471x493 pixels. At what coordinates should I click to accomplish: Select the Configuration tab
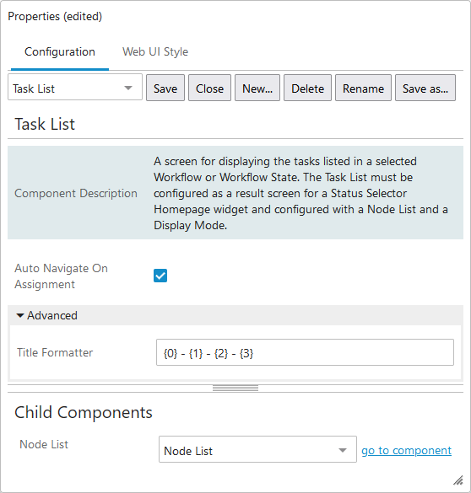tap(60, 51)
